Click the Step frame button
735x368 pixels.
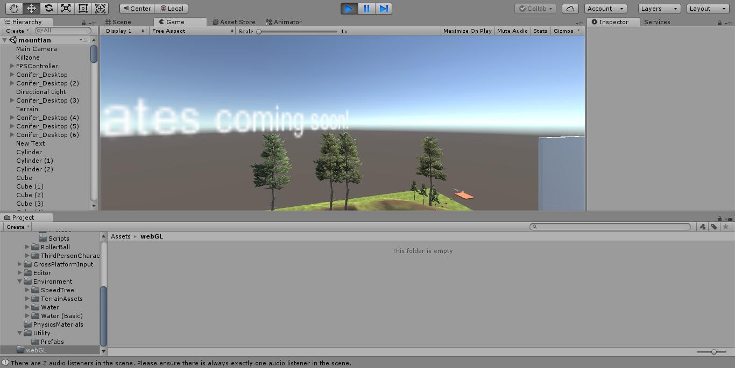click(384, 9)
